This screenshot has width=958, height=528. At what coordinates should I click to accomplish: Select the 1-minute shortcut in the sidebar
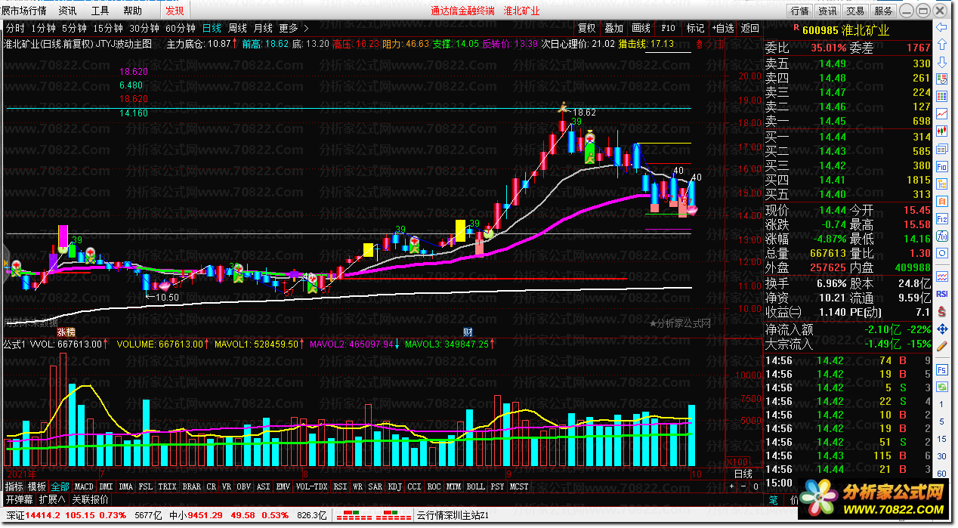pos(941,405)
